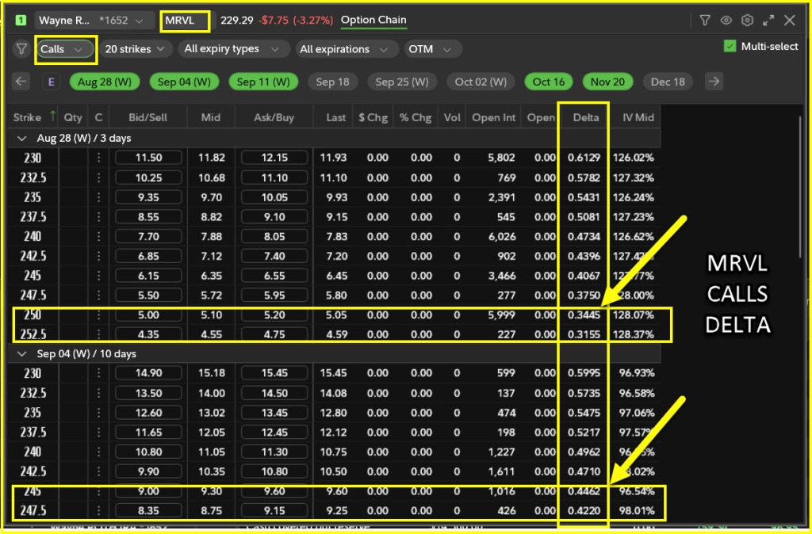
Task: Select the Option Chain tab
Action: click(373, 20)
